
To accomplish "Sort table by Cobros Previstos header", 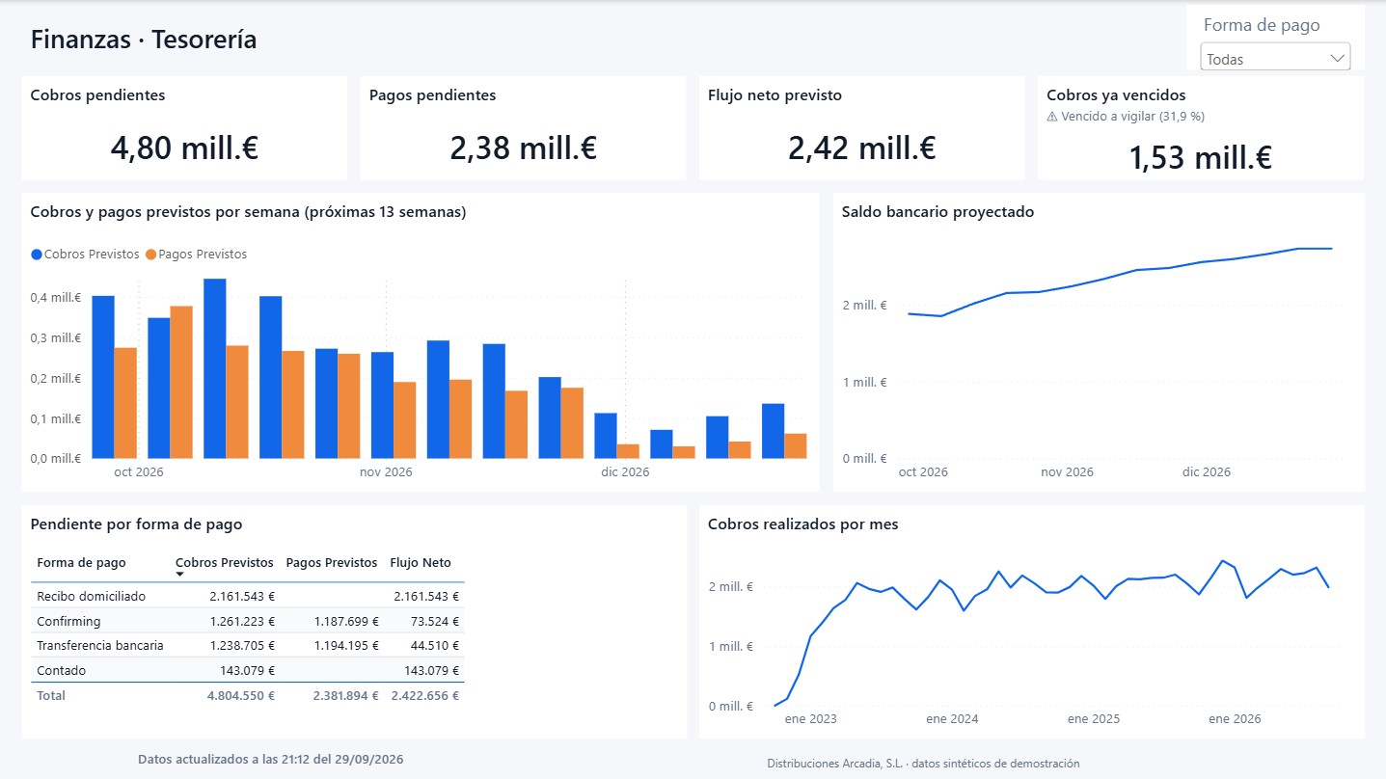I will 225,563.
